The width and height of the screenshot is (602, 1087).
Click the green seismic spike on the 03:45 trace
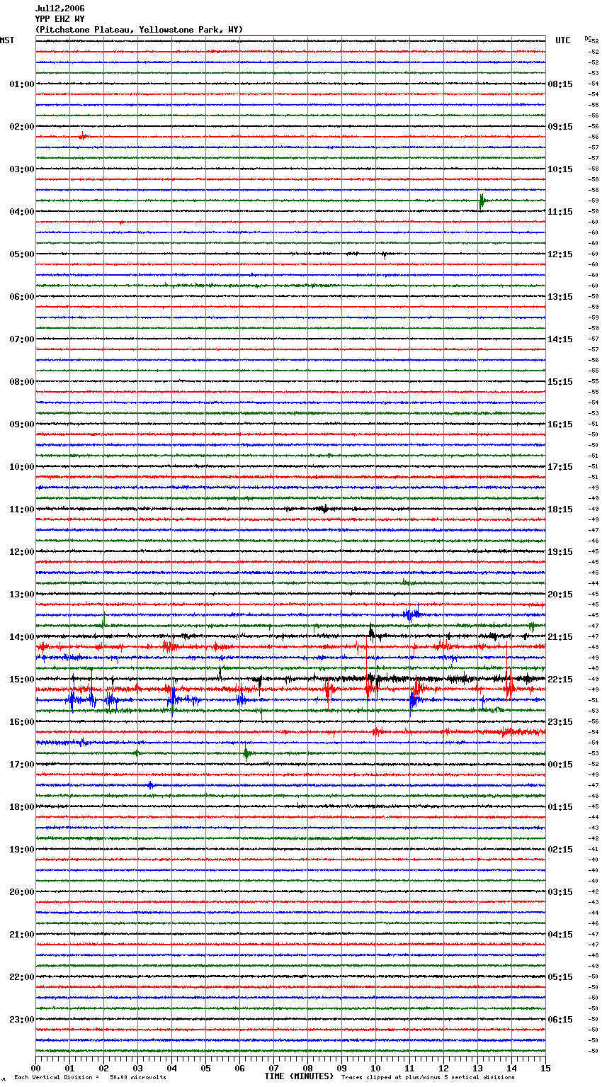[x=482, y=201]
